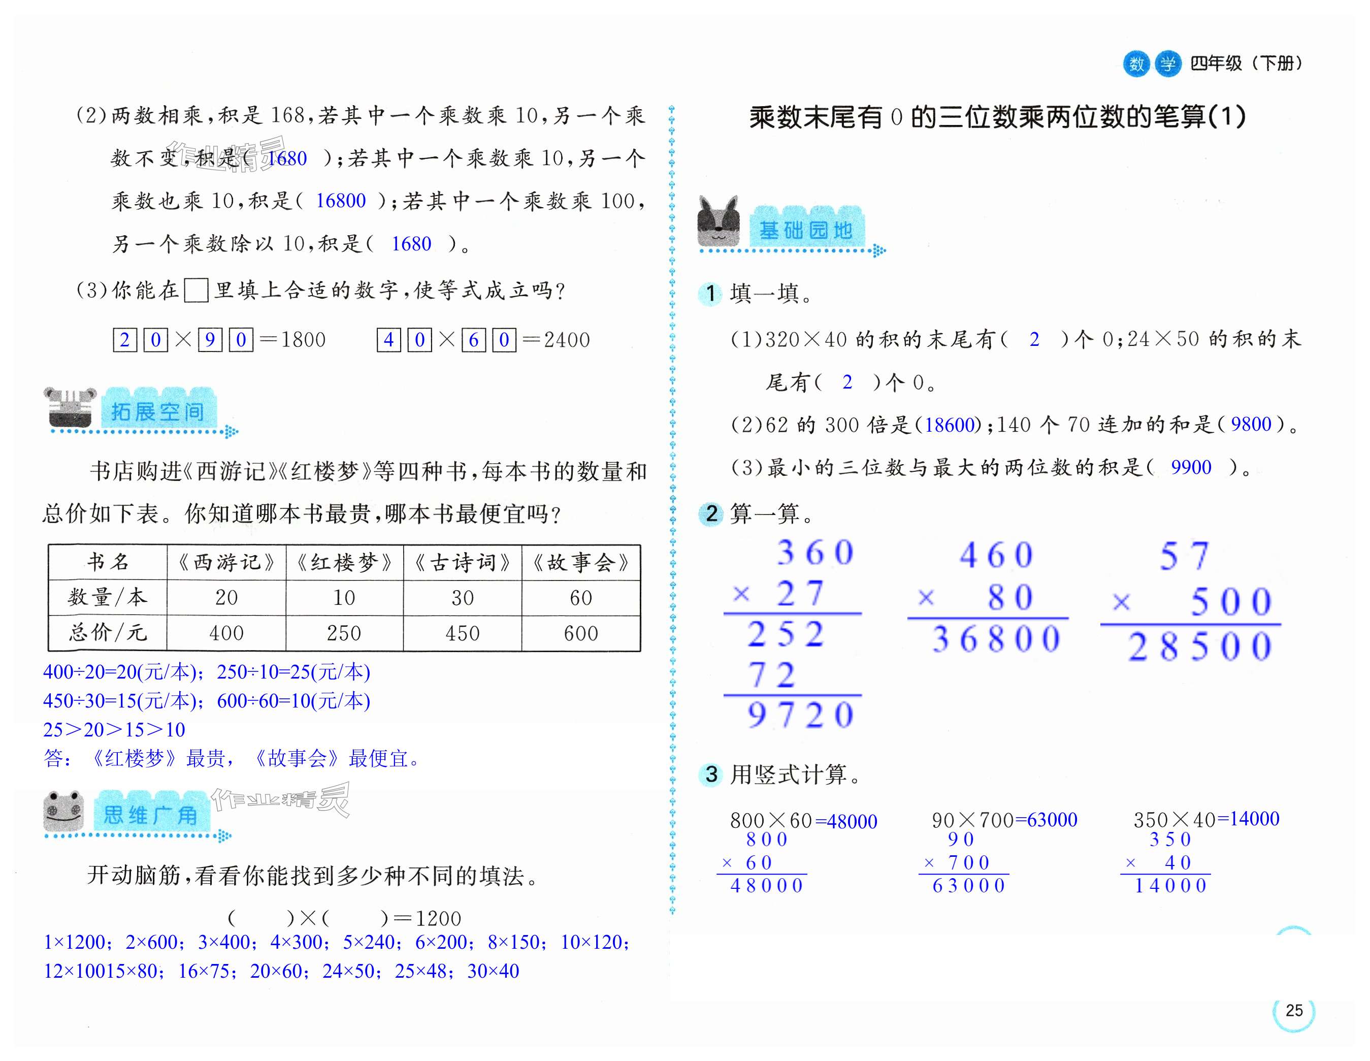Click the box containing 4 before =2400
Image resolution: width=1370 pixels, height=1061 pixels.
point(388,340)
